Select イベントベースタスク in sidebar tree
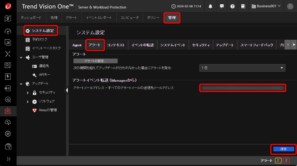This screenshot has height=166, width=297. tap(46, 48)
